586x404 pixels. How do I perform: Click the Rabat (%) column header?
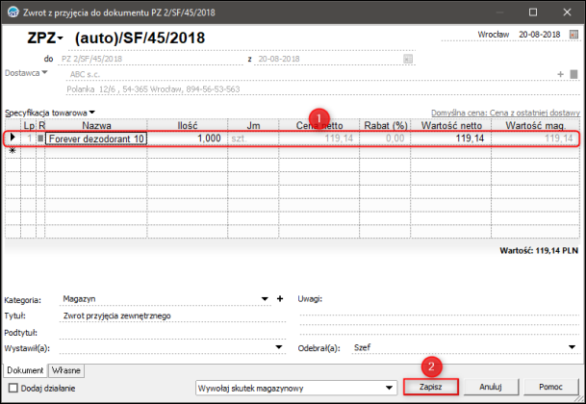(385, 126)
